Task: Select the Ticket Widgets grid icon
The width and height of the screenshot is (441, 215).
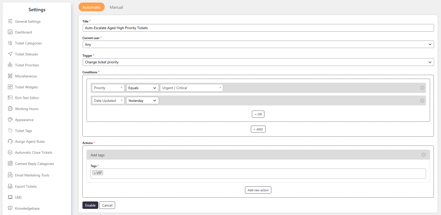Action: tap(10, 87)
